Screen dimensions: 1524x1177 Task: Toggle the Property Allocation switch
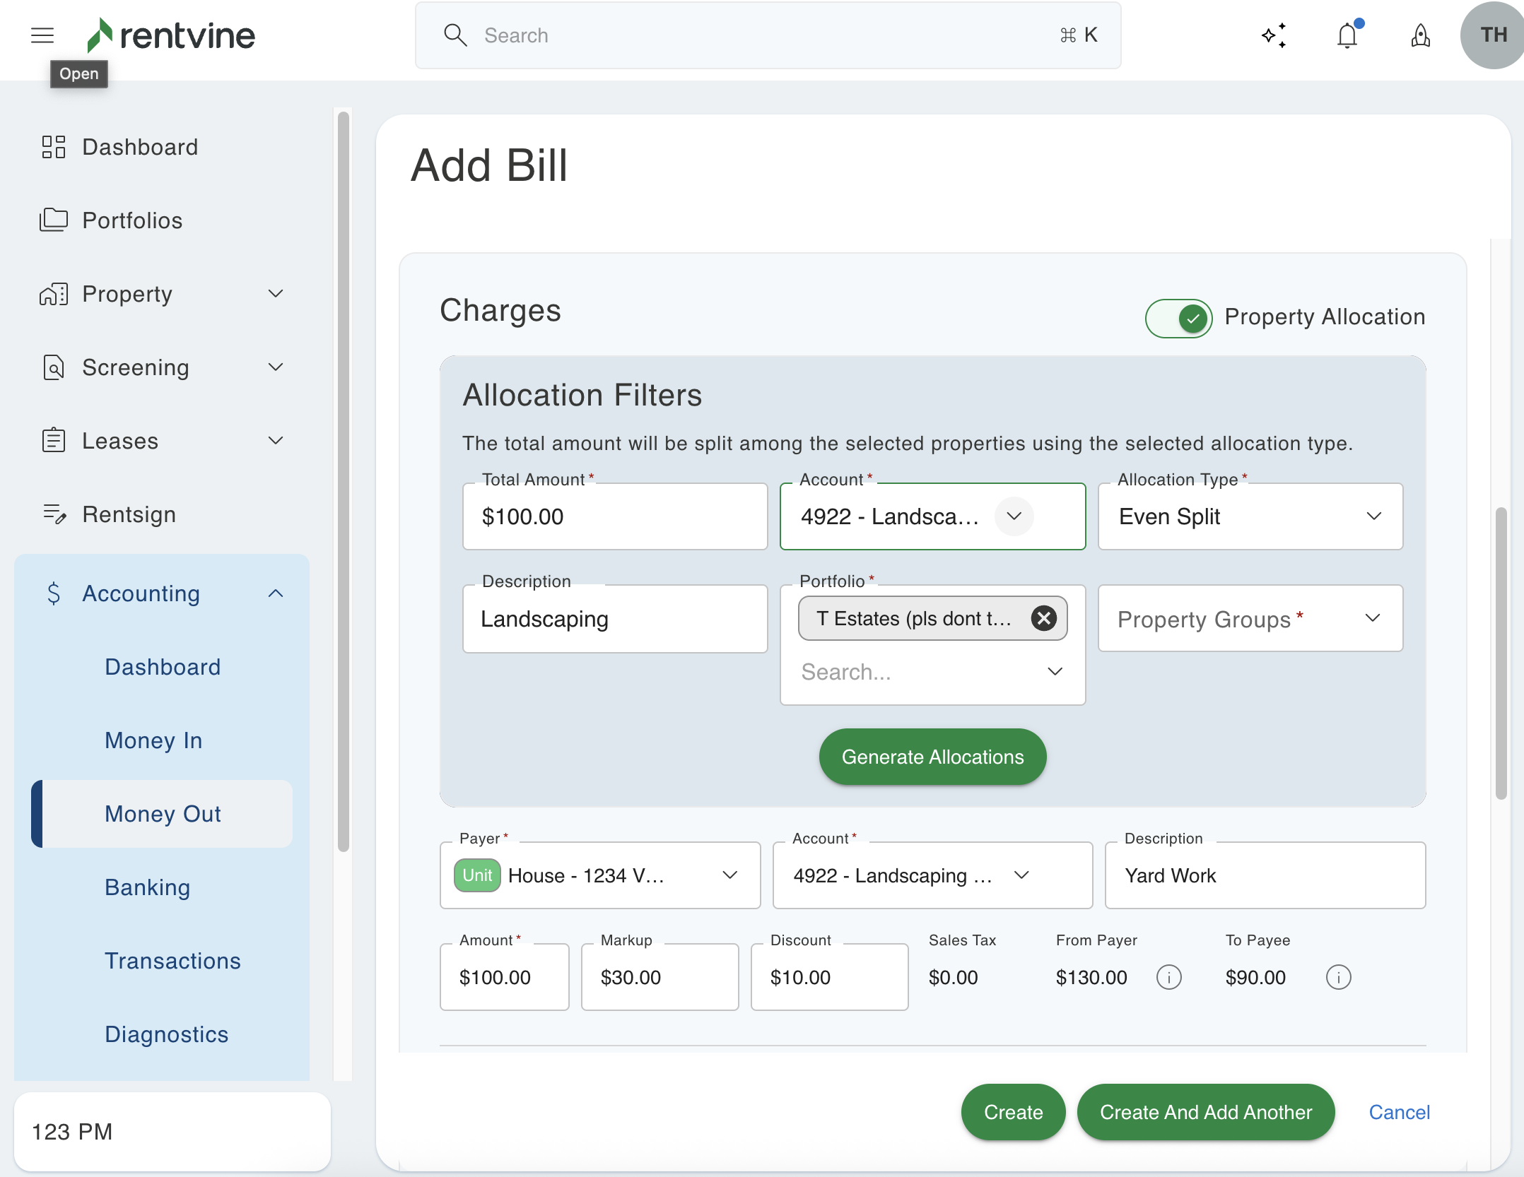pyautogui.click(x=1178, y=318)
